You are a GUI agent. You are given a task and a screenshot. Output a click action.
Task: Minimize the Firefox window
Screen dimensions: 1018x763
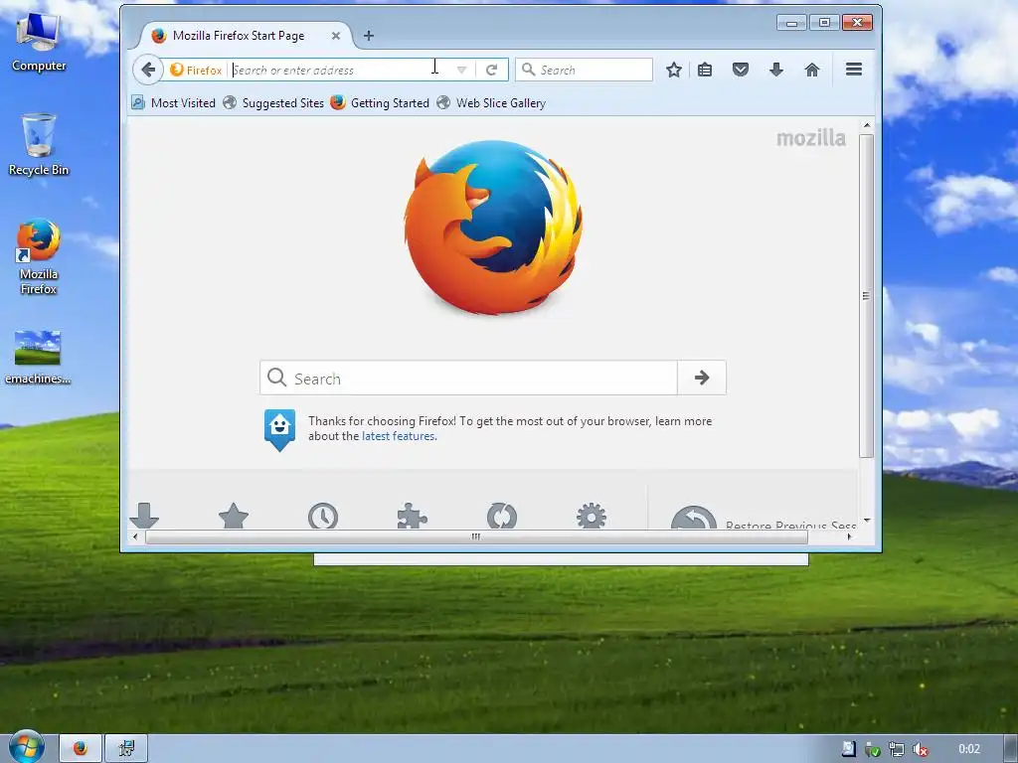point(791,23)
